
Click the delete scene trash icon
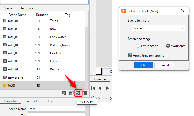(85, 93)
